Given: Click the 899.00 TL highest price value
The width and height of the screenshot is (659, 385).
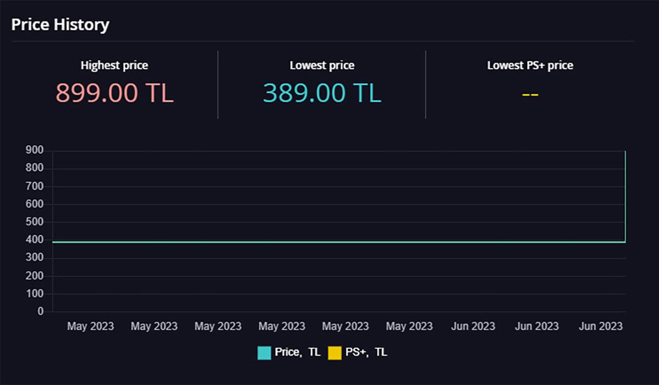Looking at the screenshot, I should click(114, 93).
